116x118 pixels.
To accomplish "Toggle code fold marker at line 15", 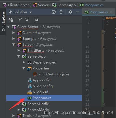I will 104,71.
